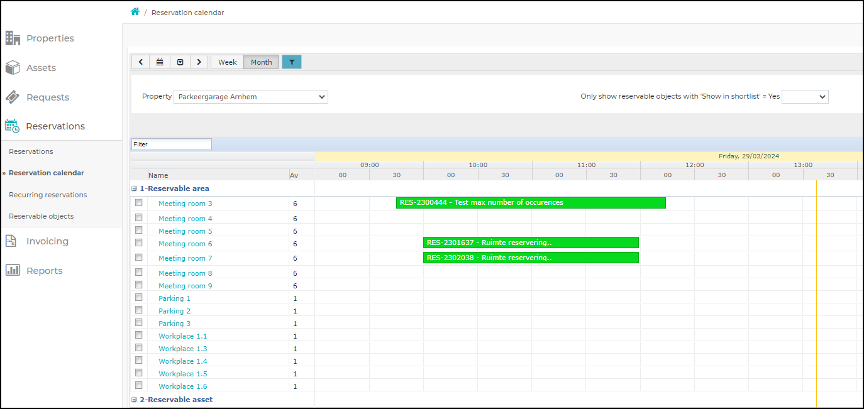Open Reservable objects in the sidebar

(x=41, y=216)
